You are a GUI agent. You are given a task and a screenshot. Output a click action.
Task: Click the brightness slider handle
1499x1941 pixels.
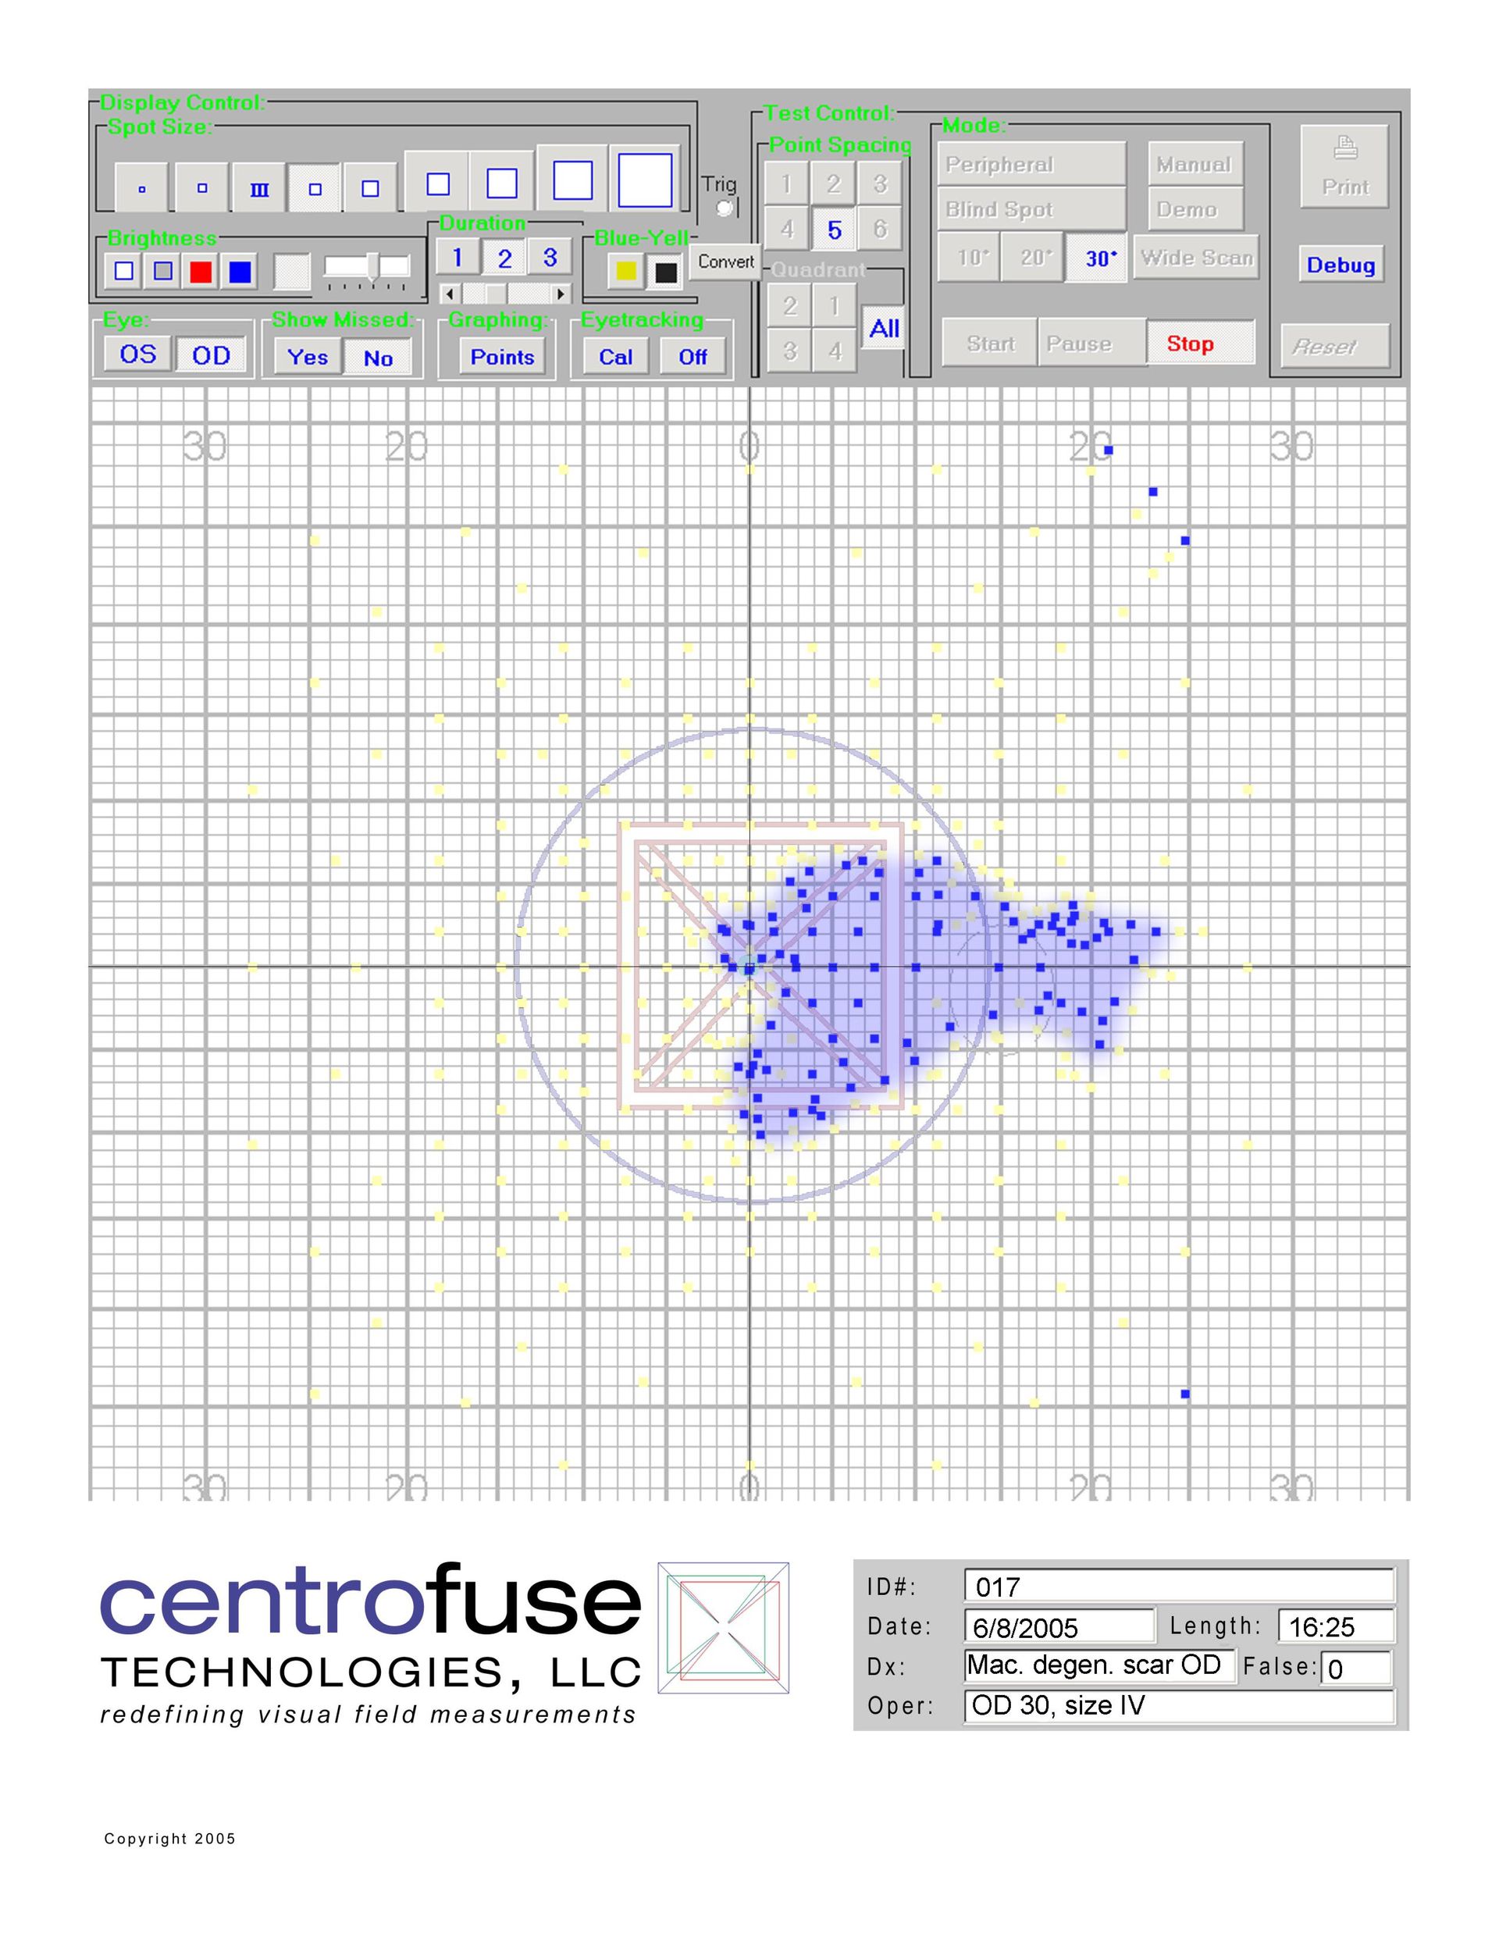(x=373, y=265)
